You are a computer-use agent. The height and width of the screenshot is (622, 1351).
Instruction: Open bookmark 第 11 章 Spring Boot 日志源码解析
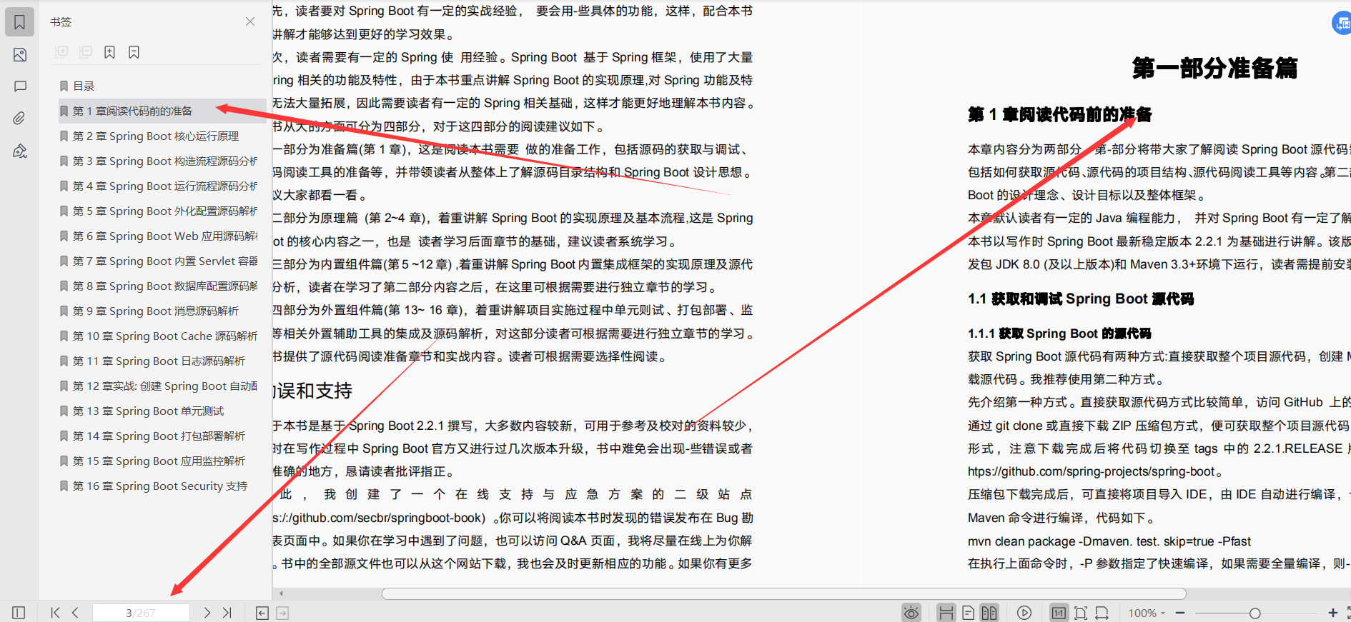(159, 361)
